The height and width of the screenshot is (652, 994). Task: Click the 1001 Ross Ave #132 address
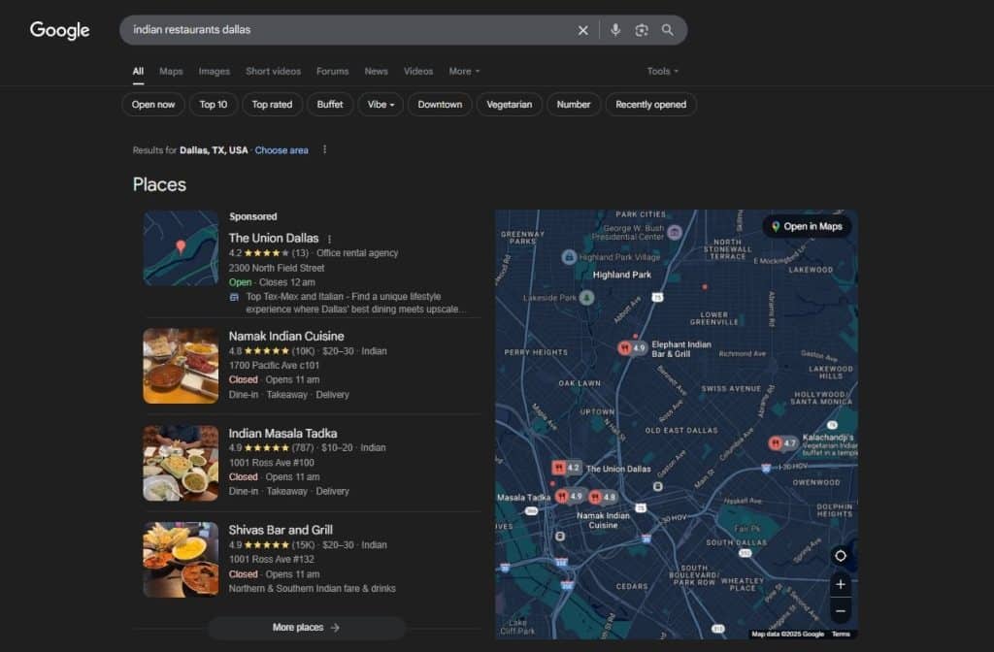pos(272,559)
